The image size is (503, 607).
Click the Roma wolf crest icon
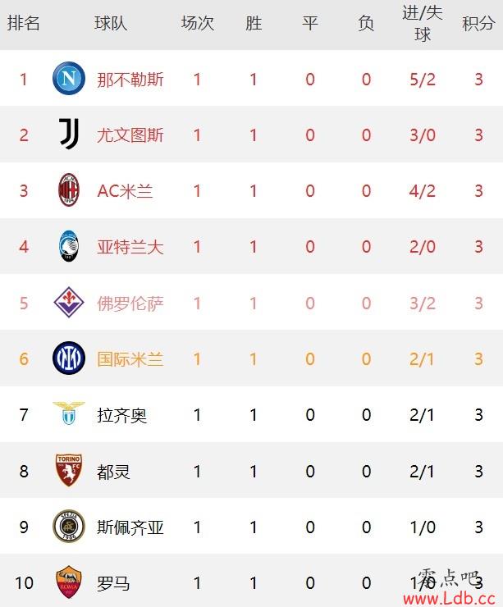click(x=69, y=582)
